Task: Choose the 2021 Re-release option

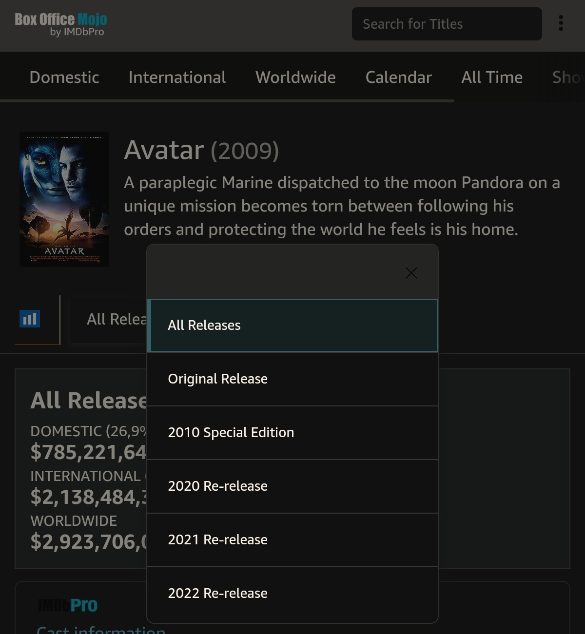Action: pos(292,539)
